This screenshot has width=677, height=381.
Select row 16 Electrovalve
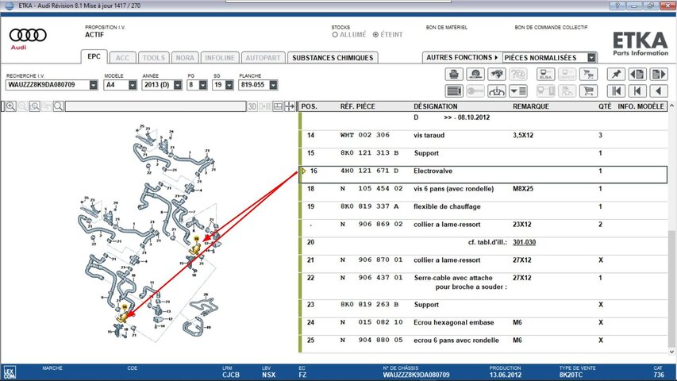[483, 174]
